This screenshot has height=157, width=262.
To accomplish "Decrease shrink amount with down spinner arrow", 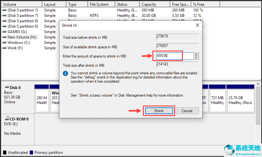I will tap(196, 58).
